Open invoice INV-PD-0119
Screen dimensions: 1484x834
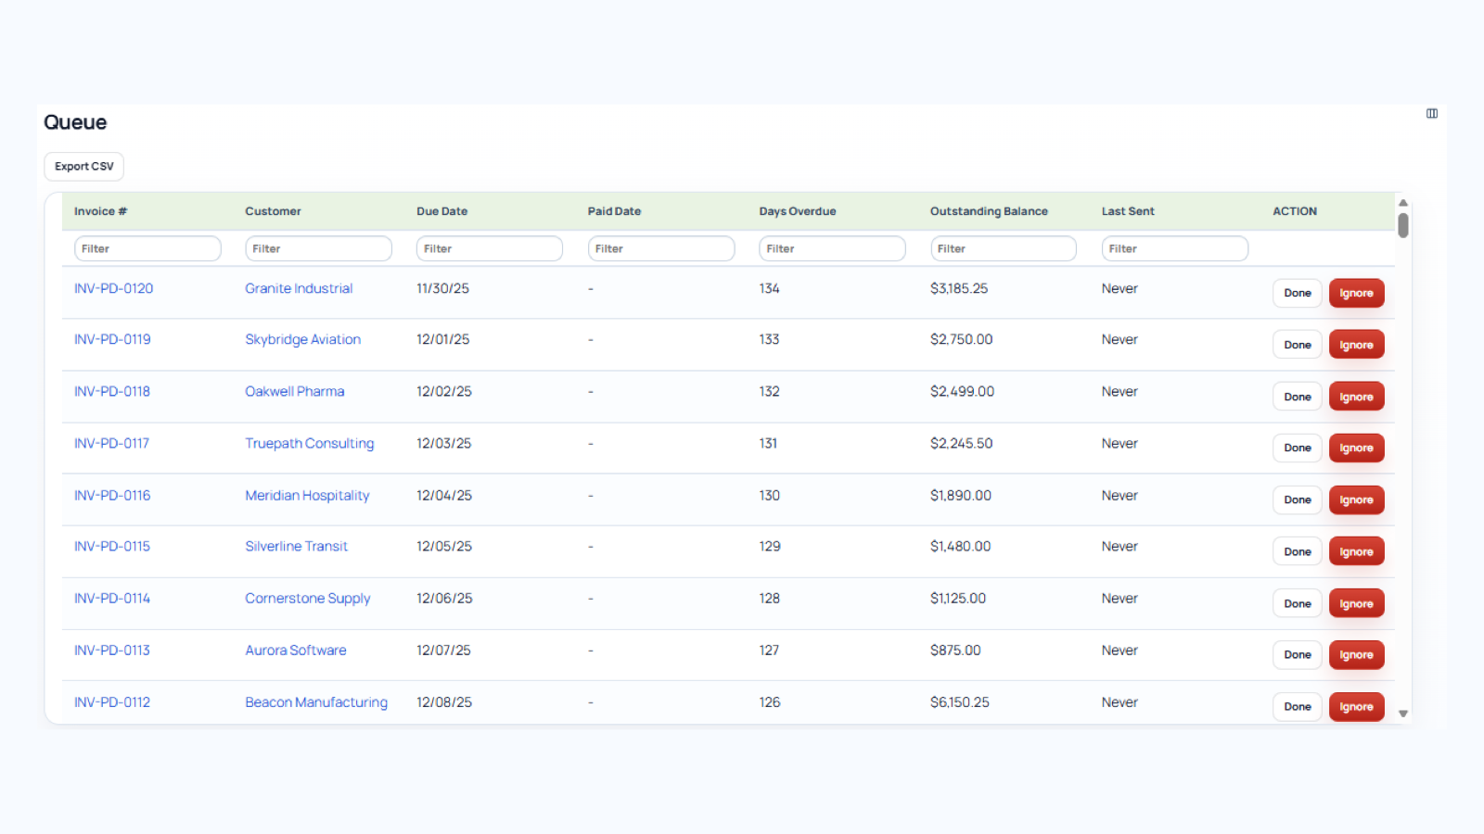coord(112,339)
